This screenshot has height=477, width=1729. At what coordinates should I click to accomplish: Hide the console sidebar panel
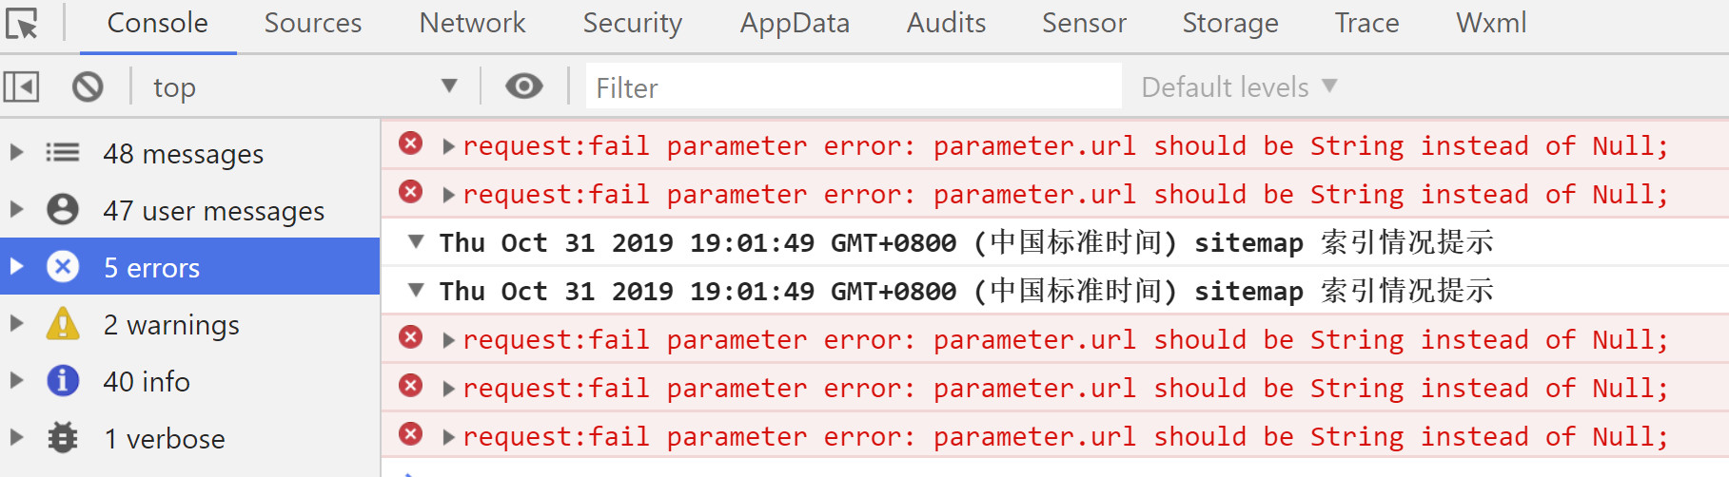(21, 87)
